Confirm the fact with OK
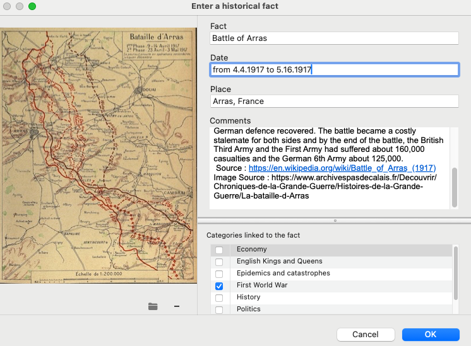Image resolution: width=471 pixels, height=346 pixels. [431, 334]
